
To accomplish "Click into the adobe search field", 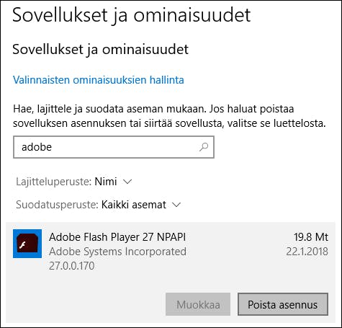I will tap(114, 147).
